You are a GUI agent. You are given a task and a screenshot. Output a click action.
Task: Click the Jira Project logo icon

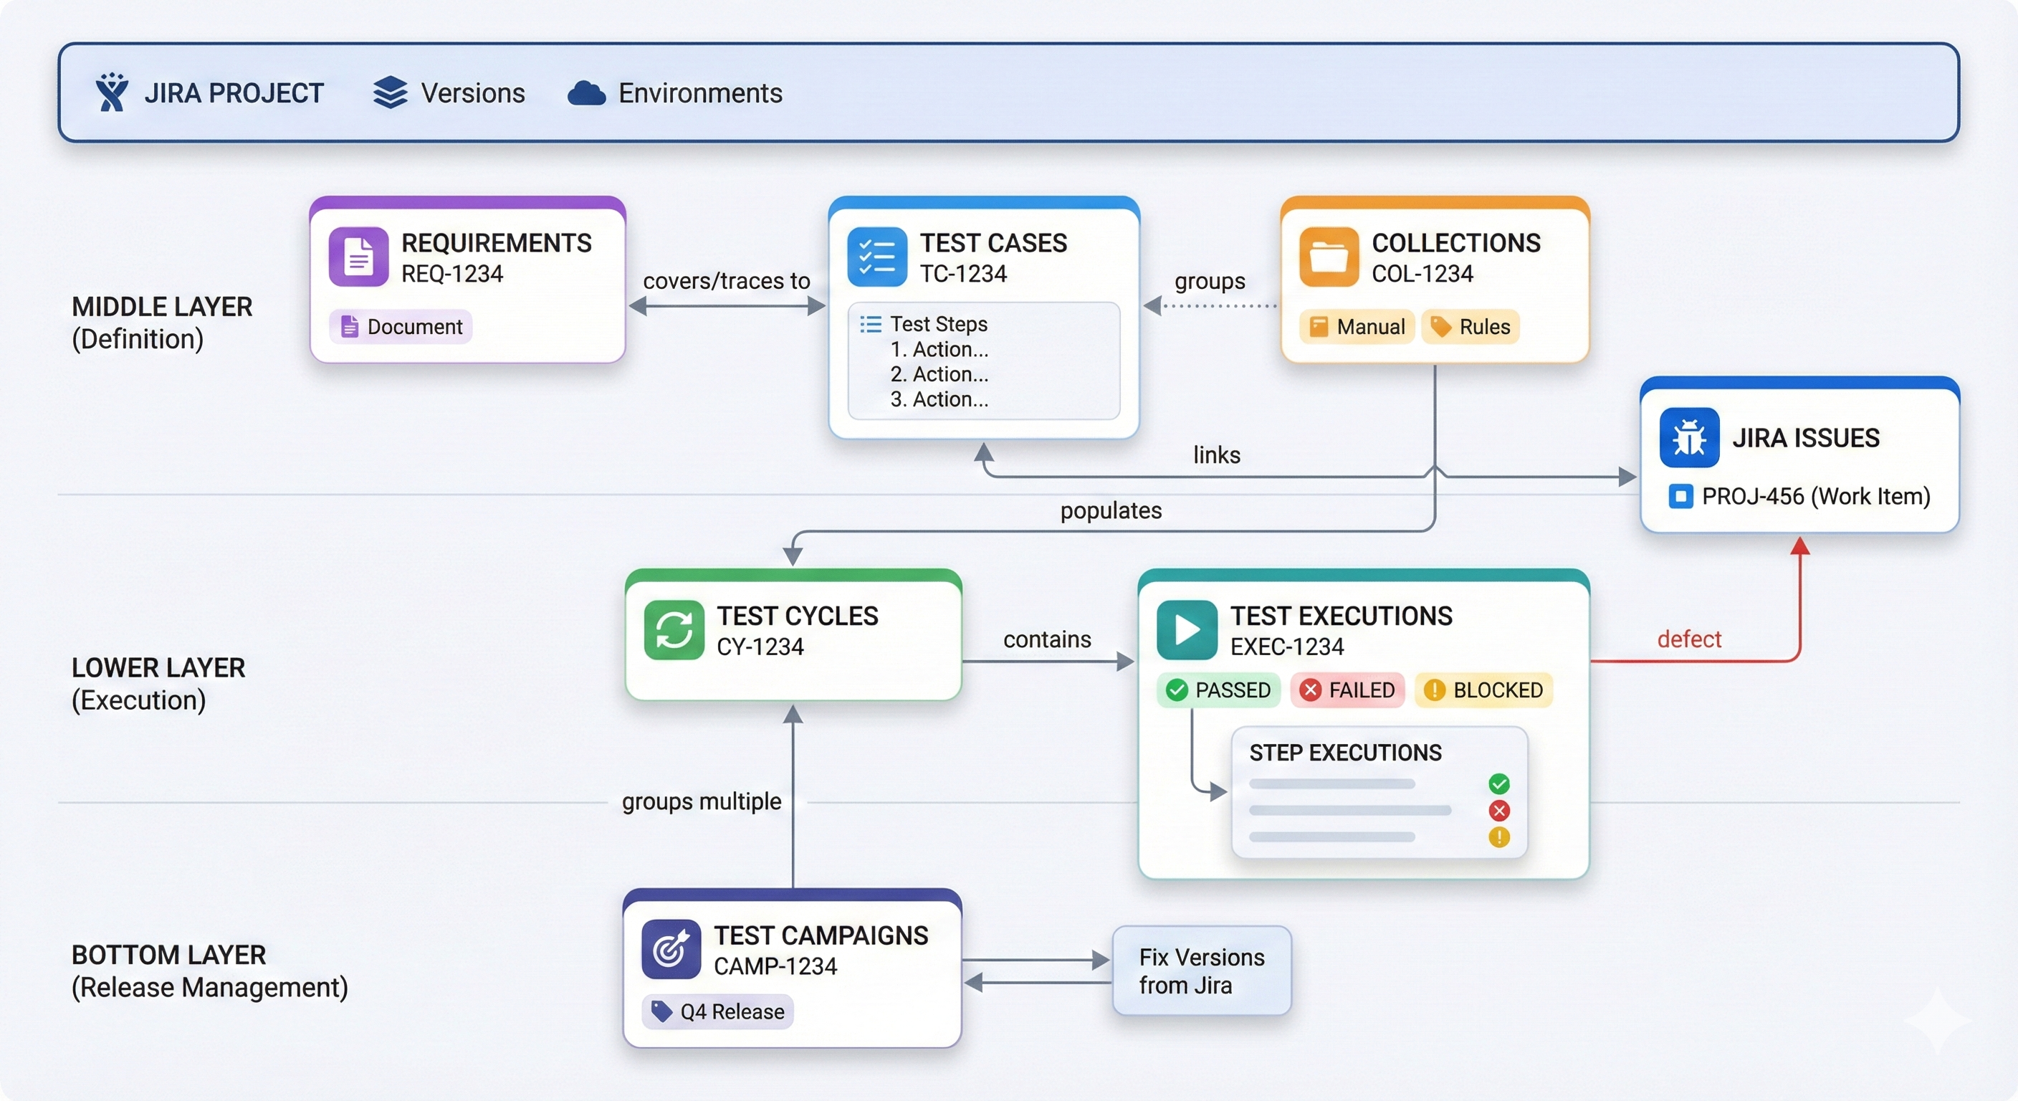(111, 92)
